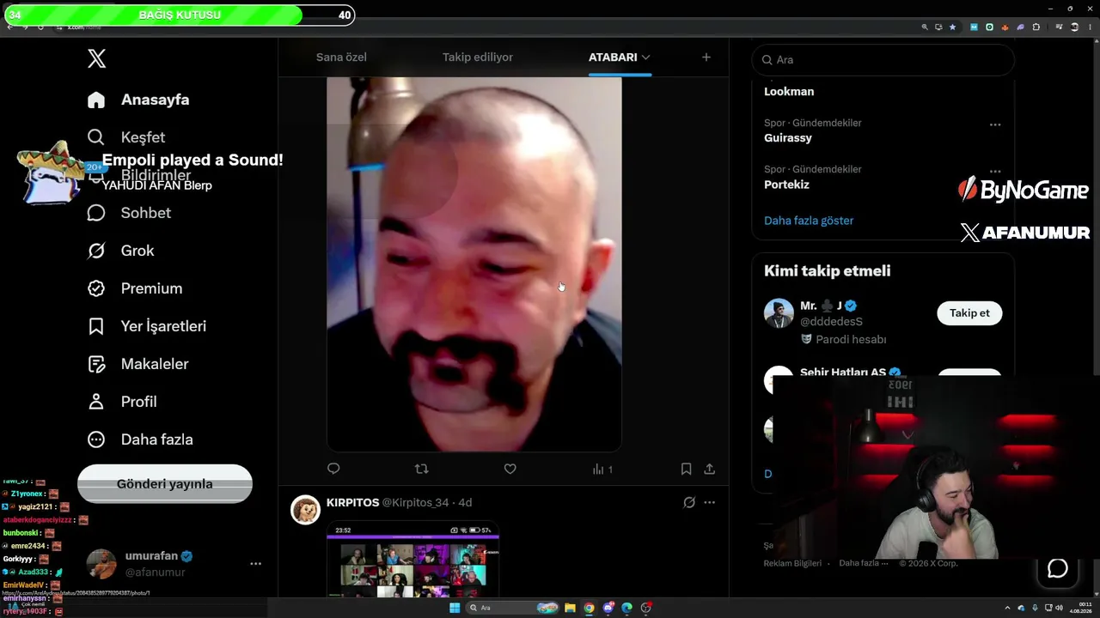Add a new timeline tab with plus

point(706,58)
